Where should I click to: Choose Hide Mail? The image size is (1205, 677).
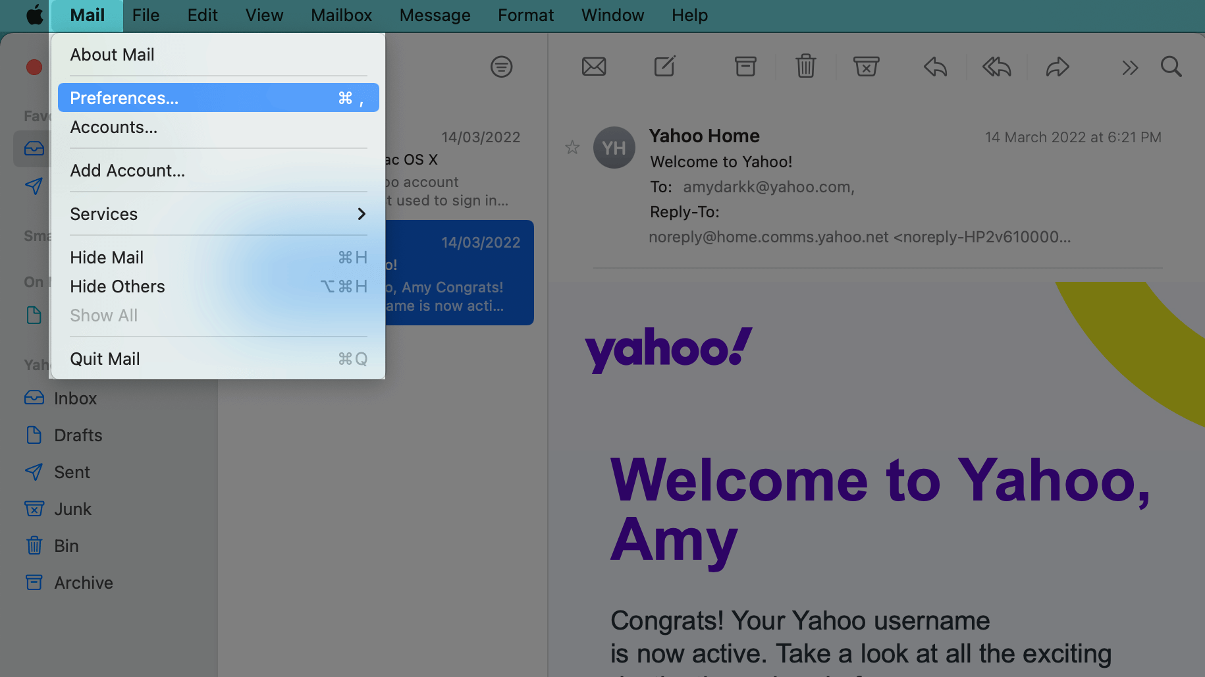tap(218, 257)
